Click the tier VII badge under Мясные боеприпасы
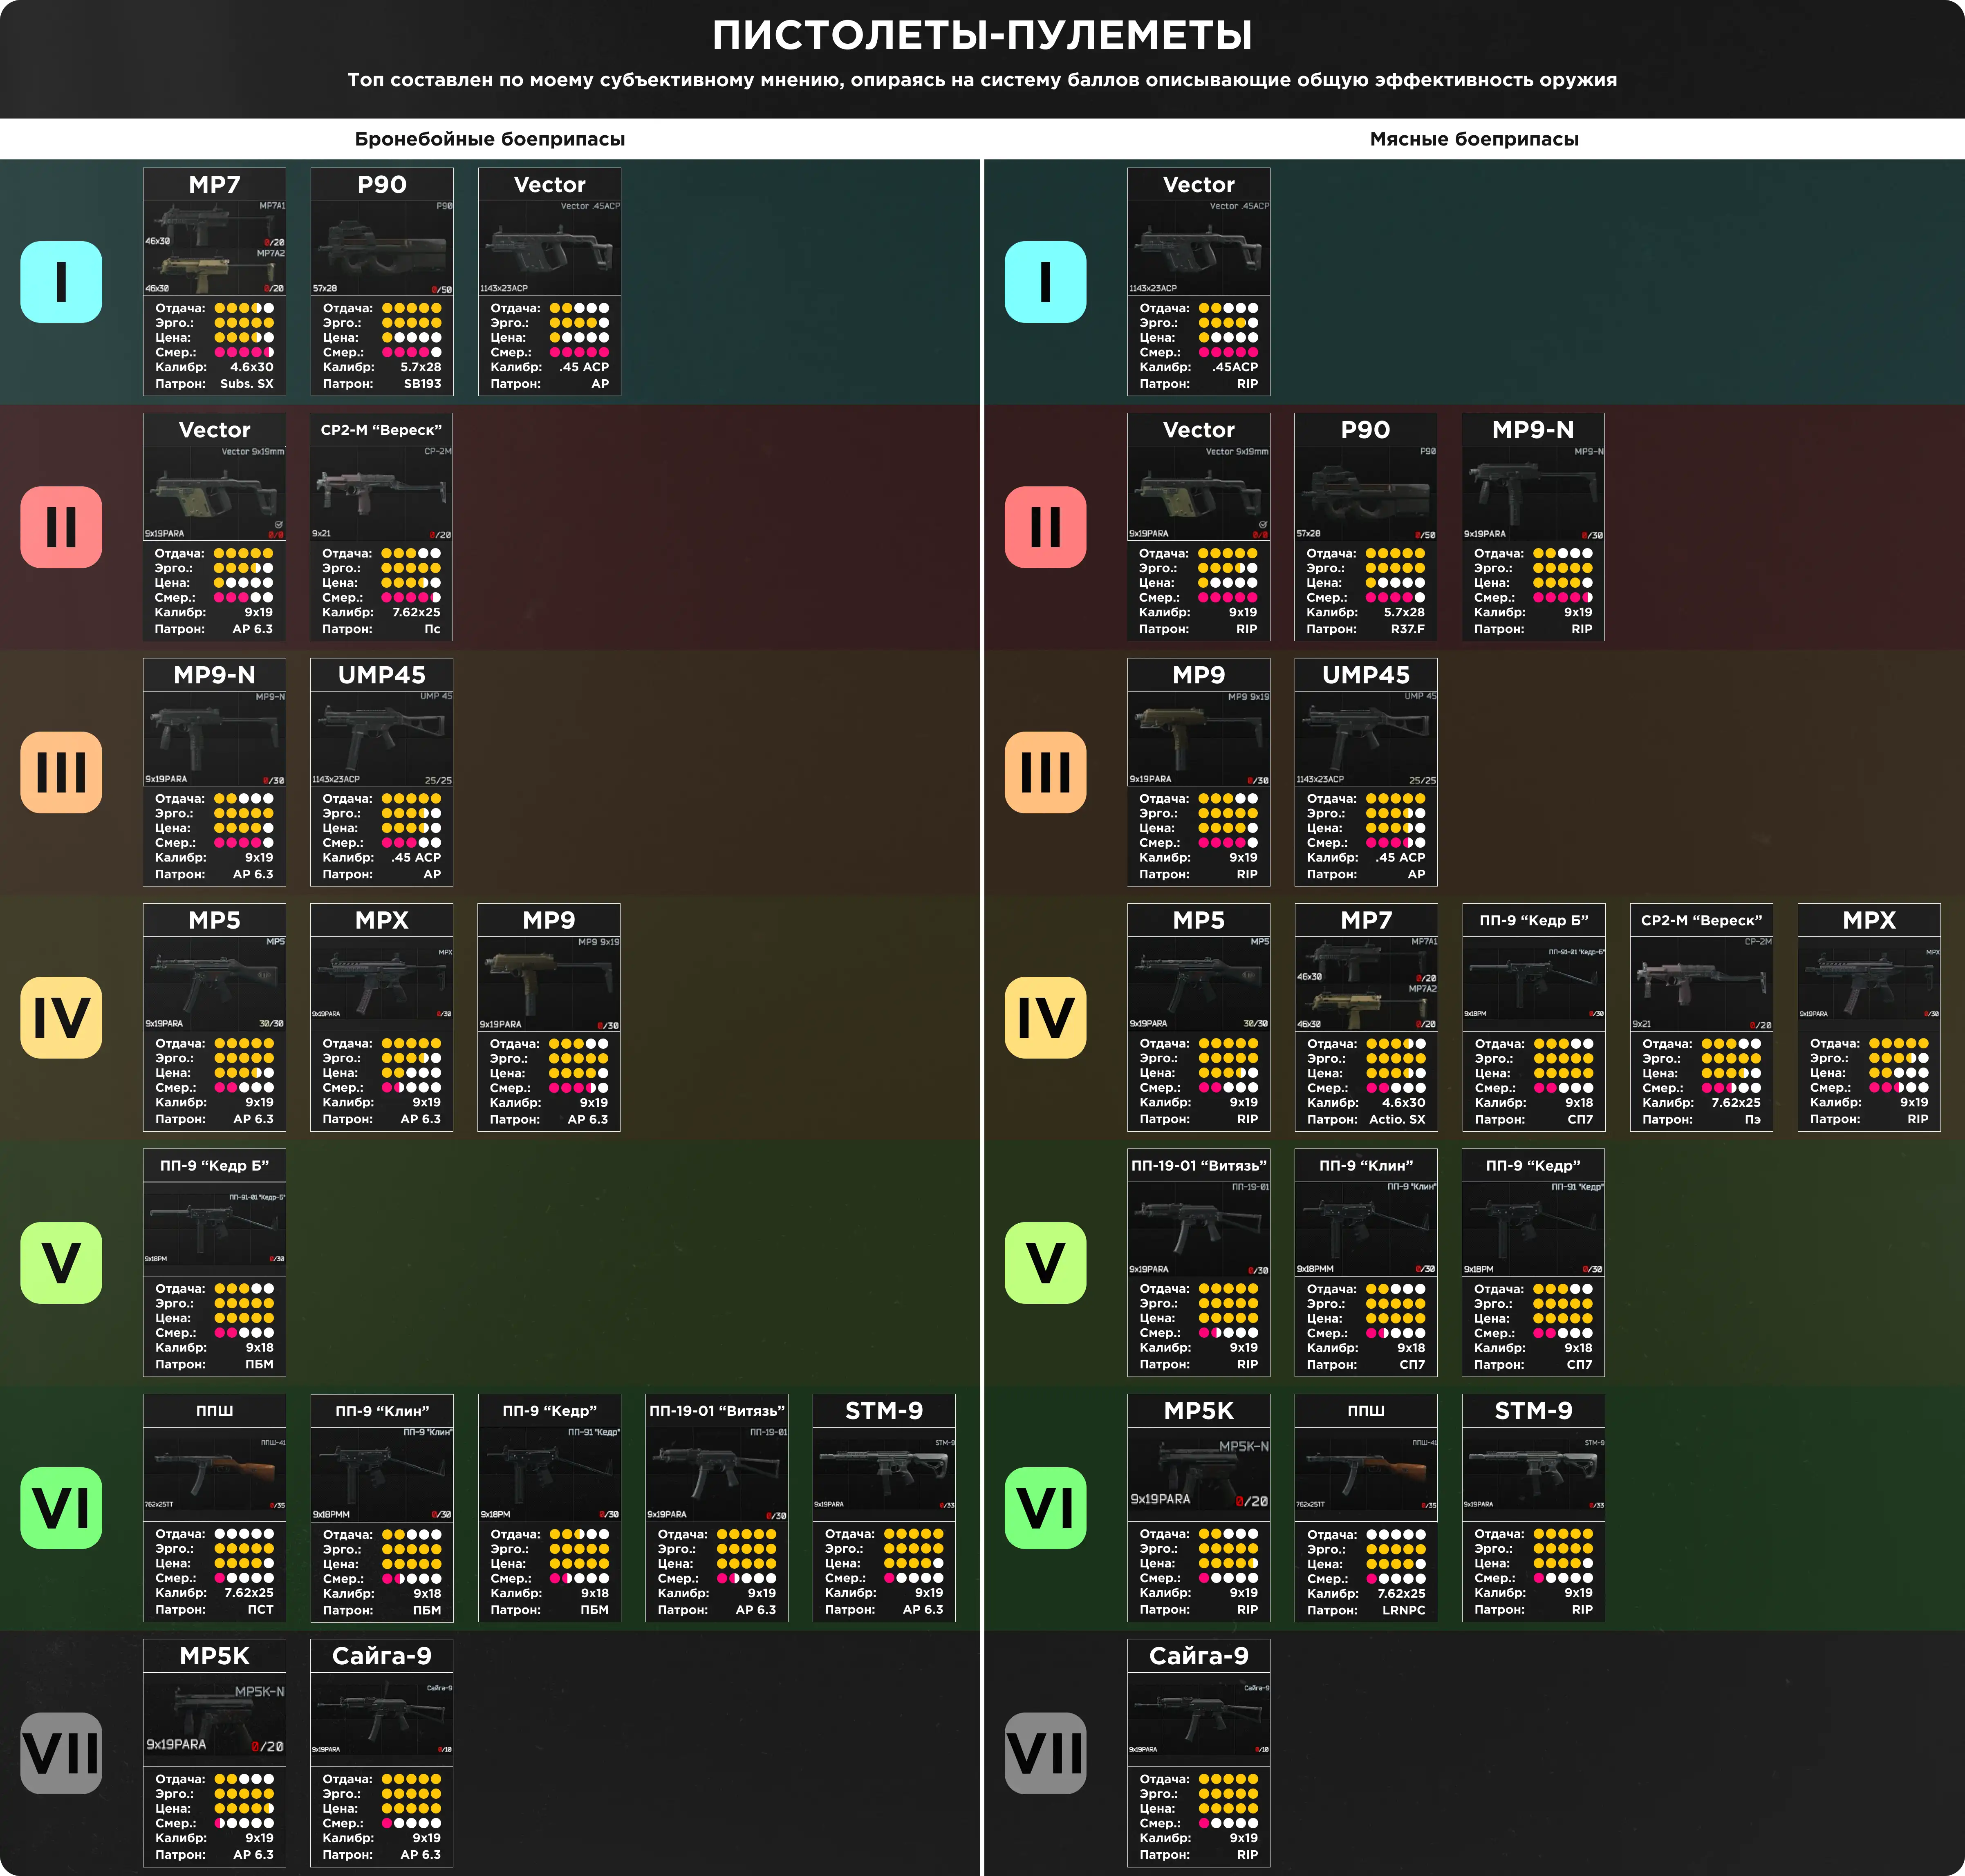The image size is (1965, 1876). (x=1045, y=1753)
